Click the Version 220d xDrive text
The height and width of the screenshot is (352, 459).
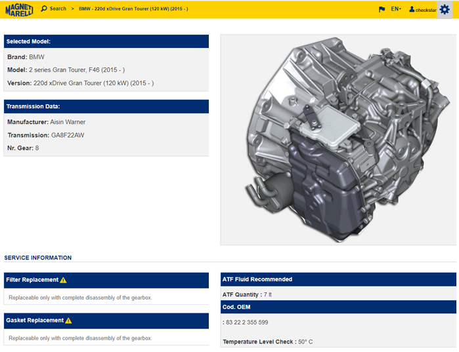click(81, 83)
